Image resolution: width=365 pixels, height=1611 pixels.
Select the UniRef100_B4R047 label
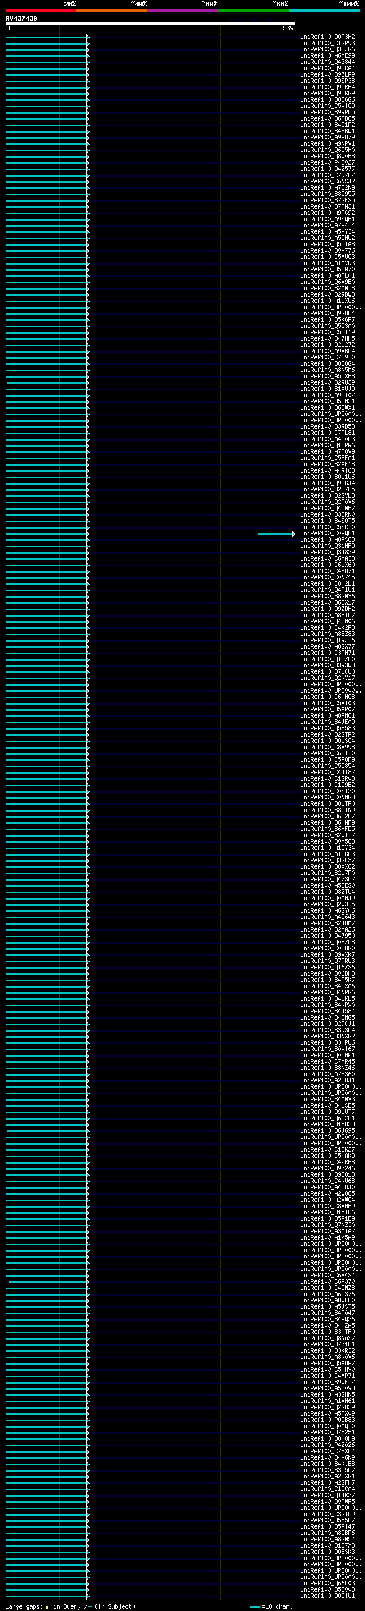(x=327, y=1313)
